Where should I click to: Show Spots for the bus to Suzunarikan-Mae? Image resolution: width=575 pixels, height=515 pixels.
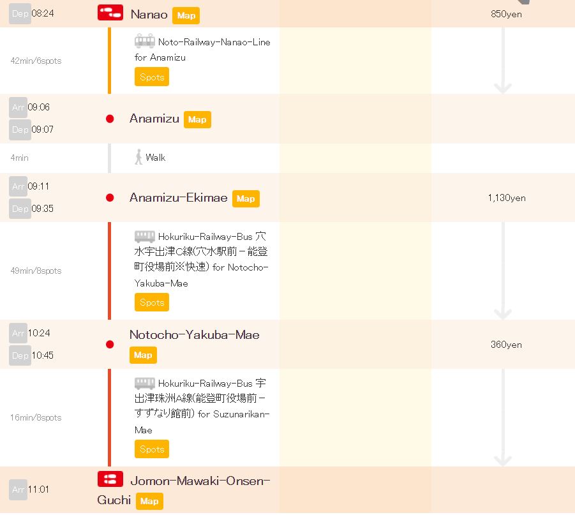click(152, 449)
